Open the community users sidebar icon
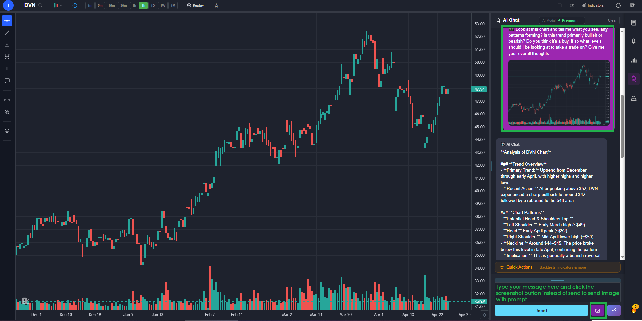This screenshot has width=642, height=321. click(634, 98)
